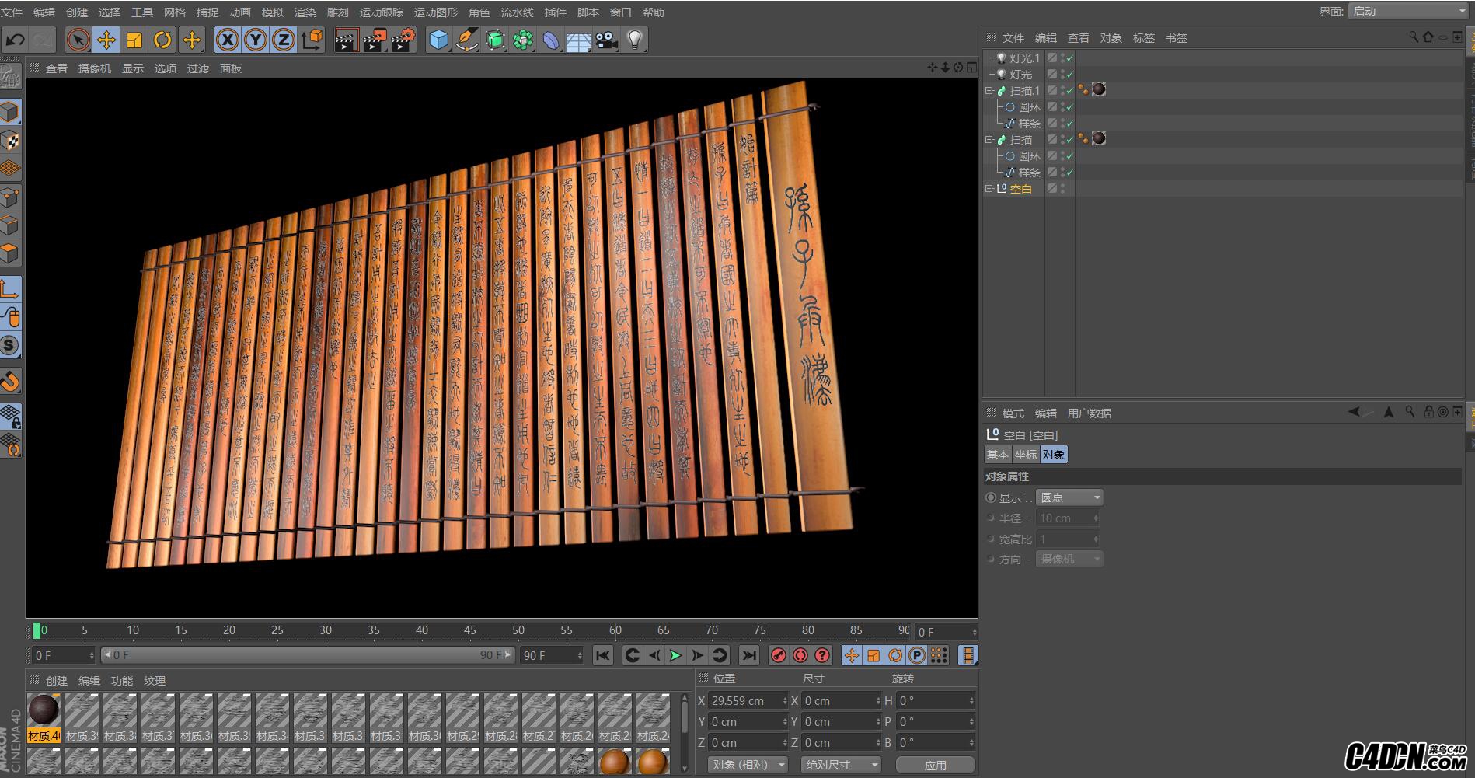
Task: Enable the record active objects button
Action: coord(778,655)
